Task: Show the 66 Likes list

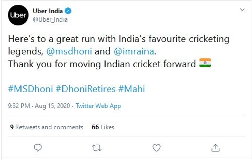Action: pos(103,127)
